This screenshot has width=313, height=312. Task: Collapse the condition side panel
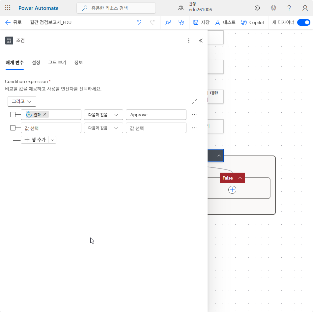pyautogui.click(x=201, y=41)
